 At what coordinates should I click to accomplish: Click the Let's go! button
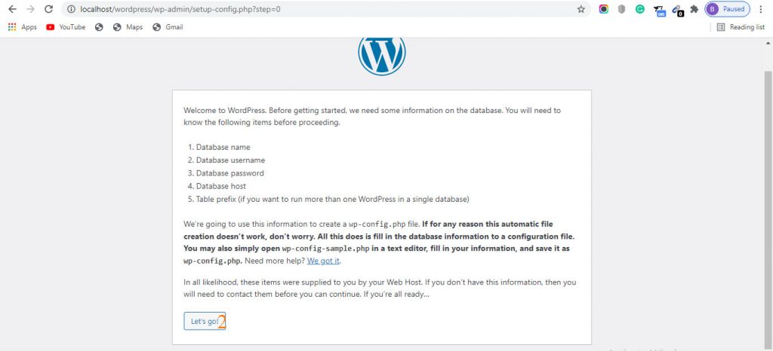tap(205, 321)
